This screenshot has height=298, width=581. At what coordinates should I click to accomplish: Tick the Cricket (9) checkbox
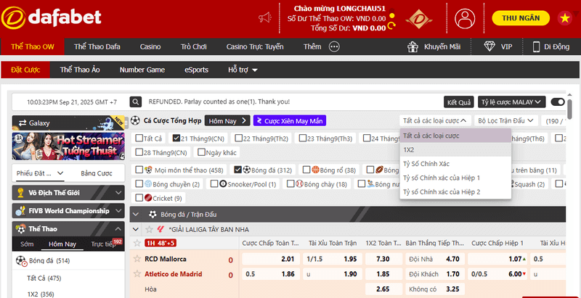pyautogui.click(x=139, y=198)
